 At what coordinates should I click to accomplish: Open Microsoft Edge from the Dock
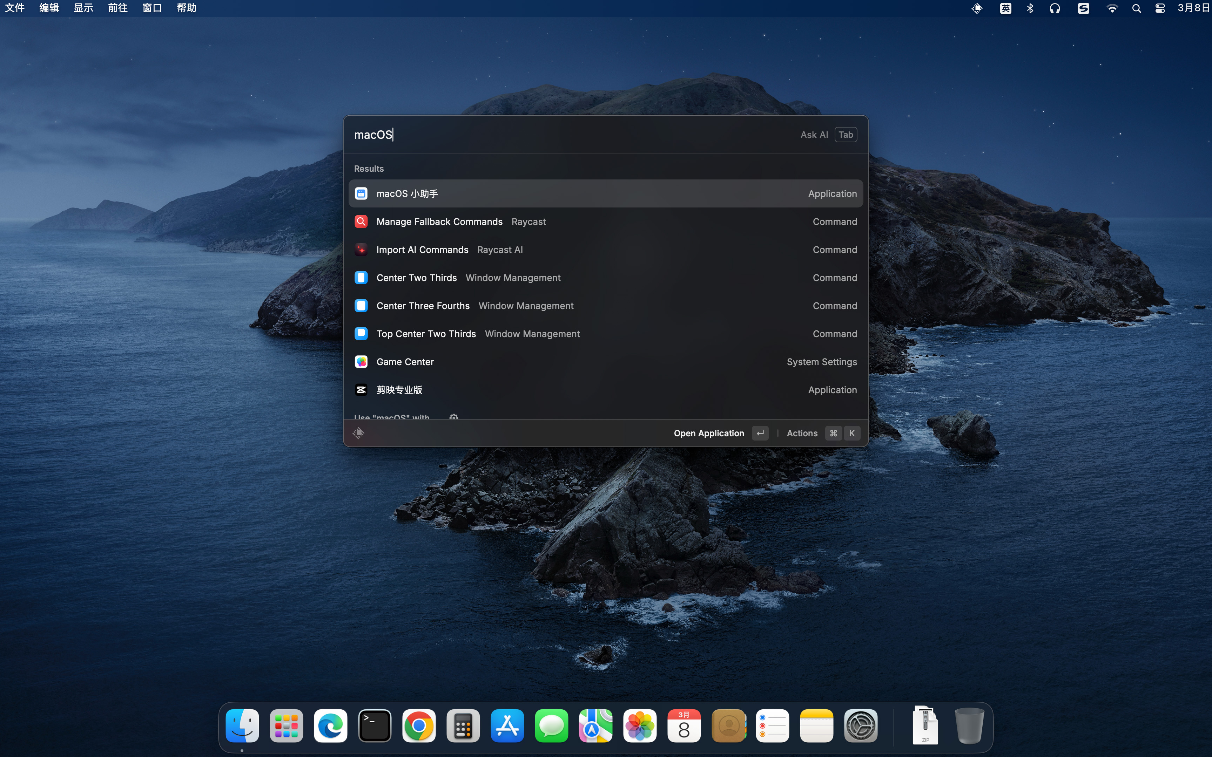[331, 725]
